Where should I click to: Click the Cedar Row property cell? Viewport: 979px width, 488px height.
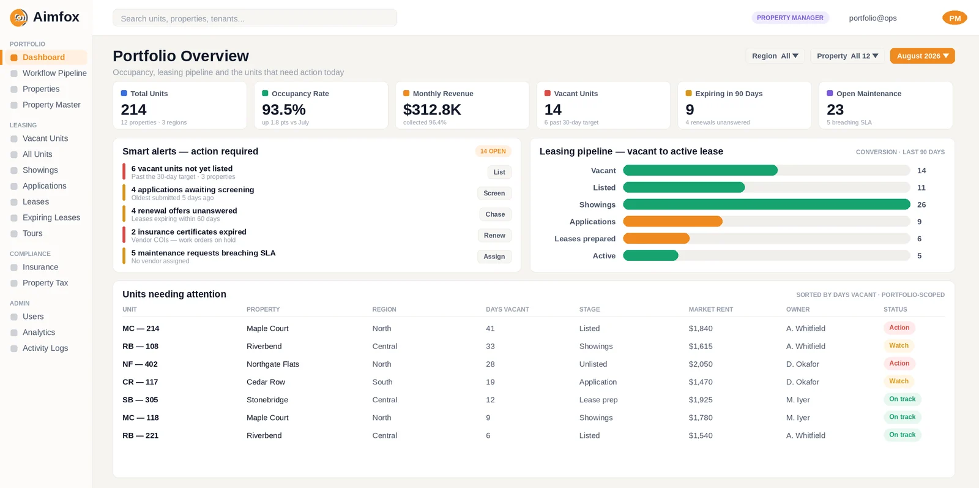[266, 382]
